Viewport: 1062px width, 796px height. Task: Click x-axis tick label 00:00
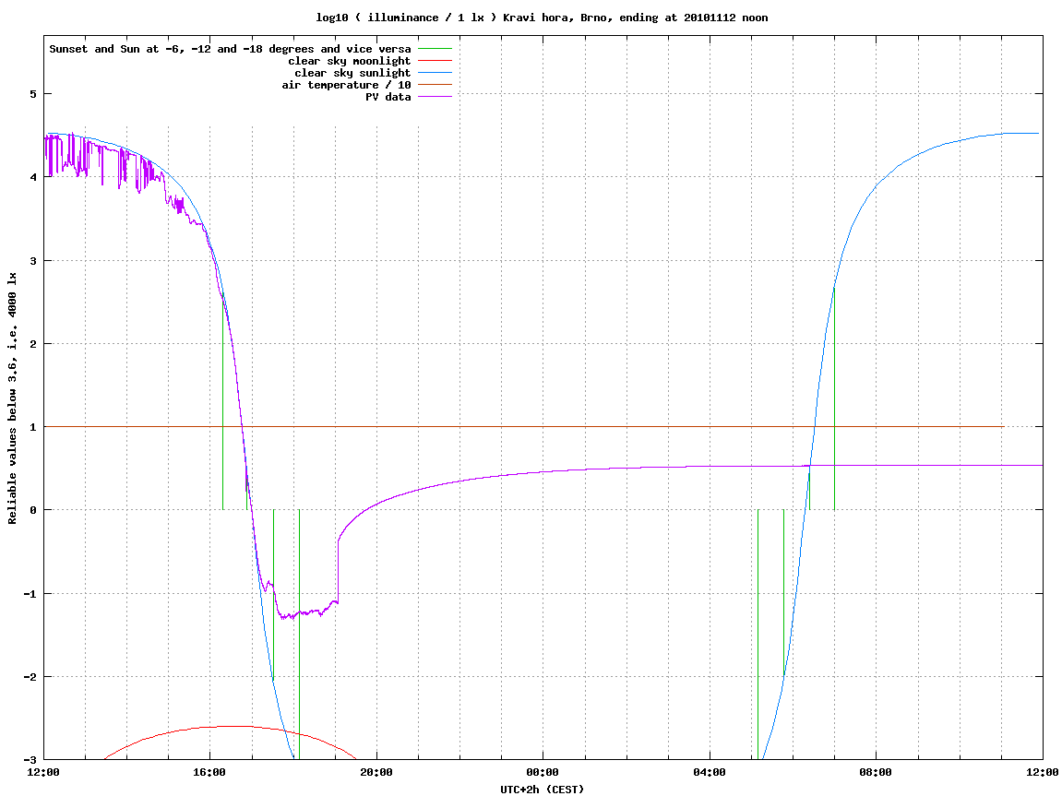[543, 772]
